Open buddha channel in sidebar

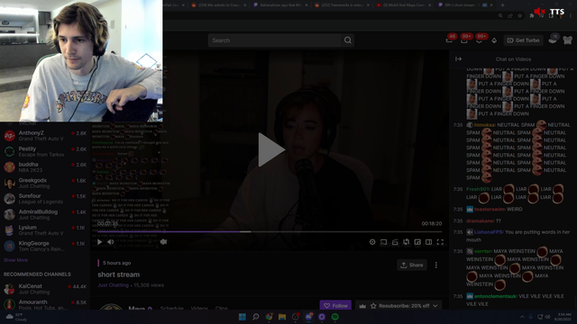pyautogui.click(x=45, y=167)
